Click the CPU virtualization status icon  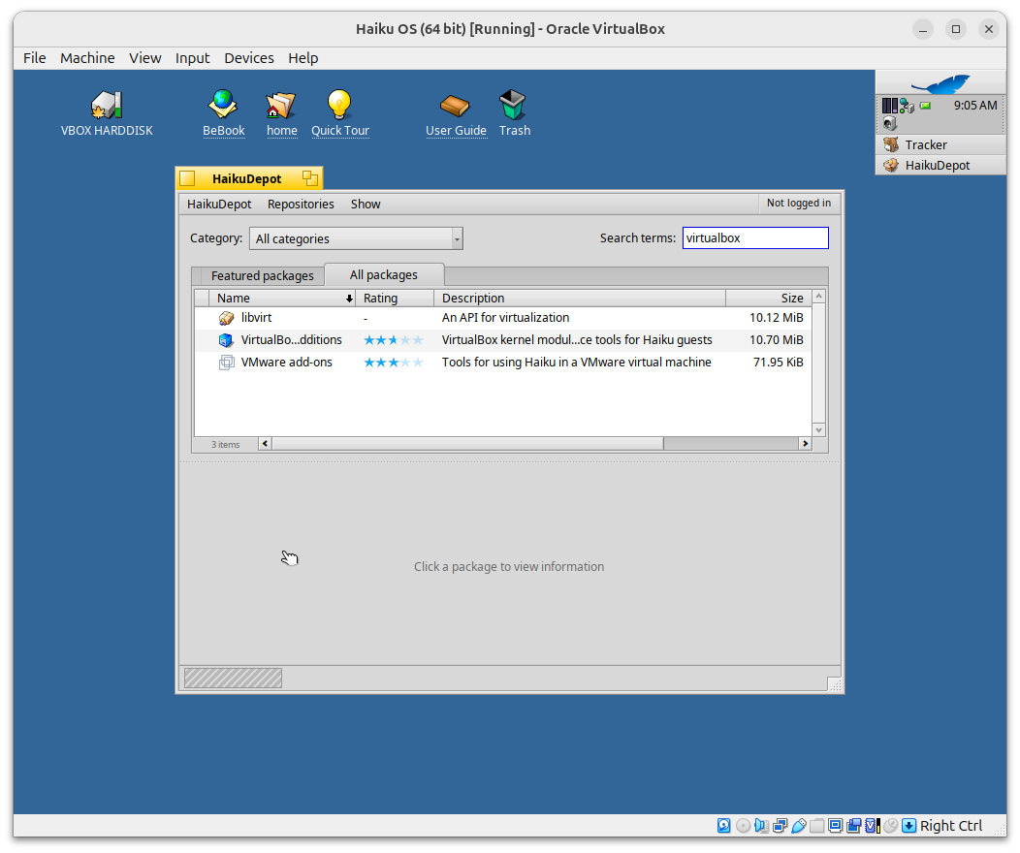tap(872, 826)
